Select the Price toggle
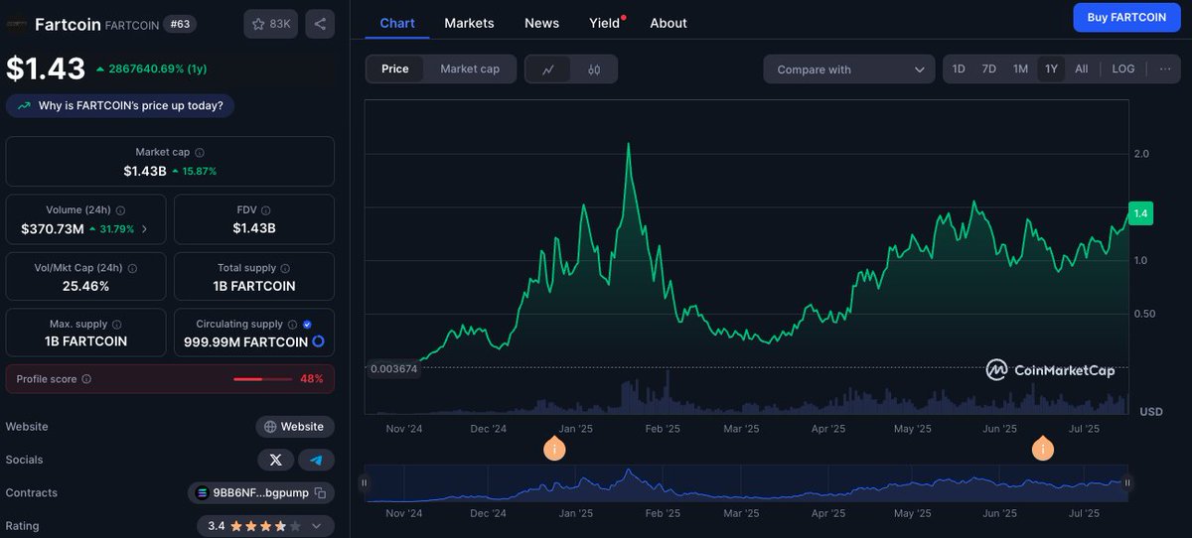This screenshot has width=1192, height=538. 395,68
